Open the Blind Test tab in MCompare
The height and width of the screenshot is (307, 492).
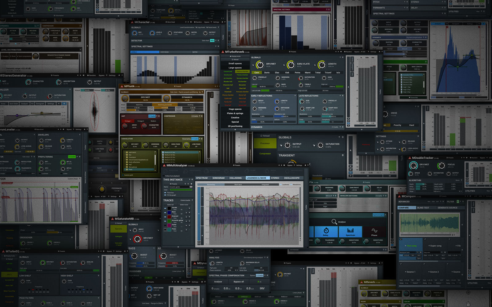[423, 208]
